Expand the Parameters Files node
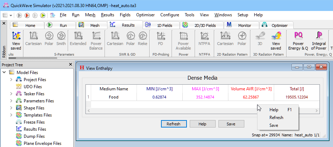 coord(11,101)
